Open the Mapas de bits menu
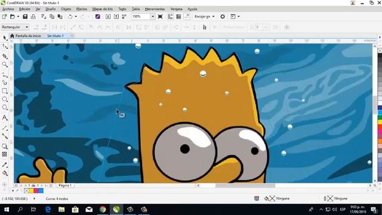Viewport: 382px width, 215px height. [x=102, y=9]
